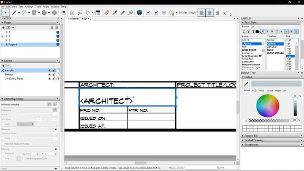Switch Pages panel to list view

(x=52, y=28)
